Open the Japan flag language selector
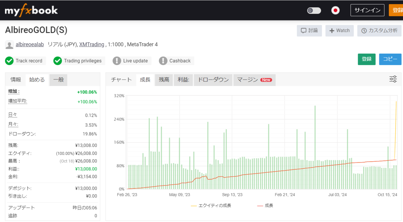Viewport: 403px width, 222px height. point(335,10)
